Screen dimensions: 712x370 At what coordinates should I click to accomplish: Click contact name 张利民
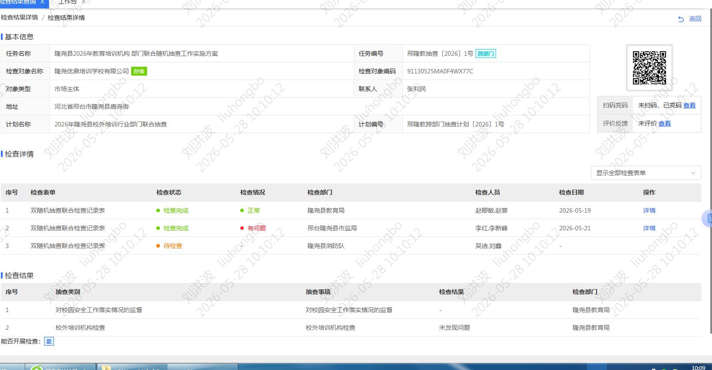(x=417, y=89)
